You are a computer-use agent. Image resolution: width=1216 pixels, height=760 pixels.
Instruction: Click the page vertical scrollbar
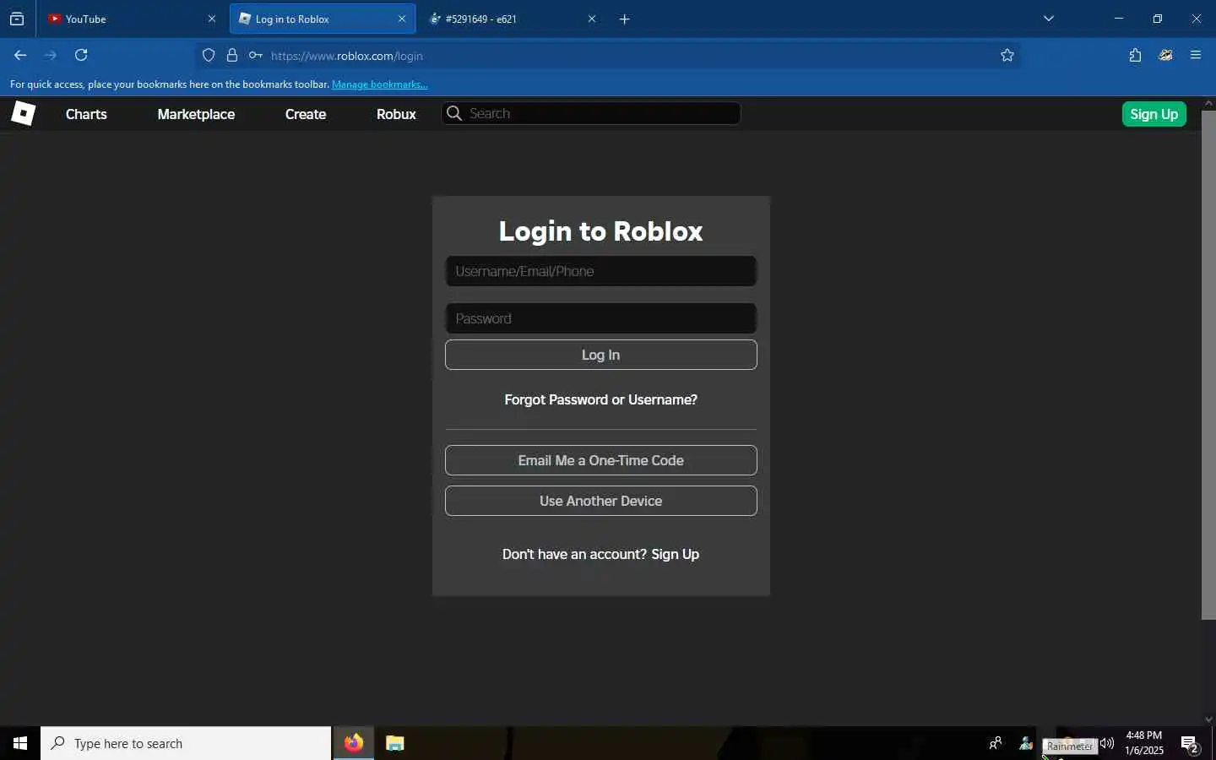point(1208,363)
